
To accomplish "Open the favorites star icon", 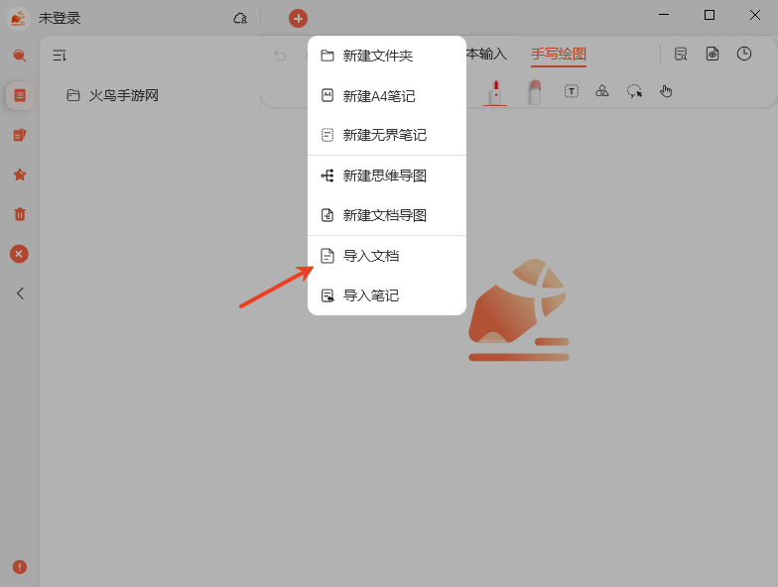I will point(20,175).
